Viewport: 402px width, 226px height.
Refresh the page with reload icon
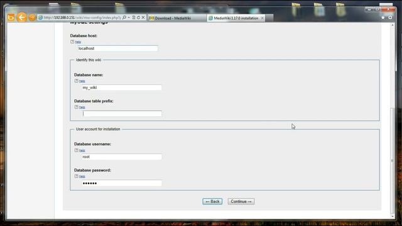tap(138, 18)
